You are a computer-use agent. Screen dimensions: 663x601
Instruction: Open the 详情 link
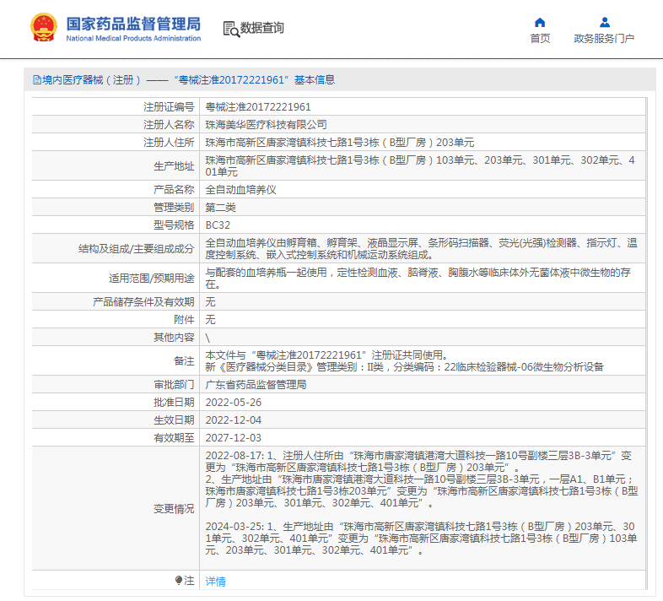[215, 582]
